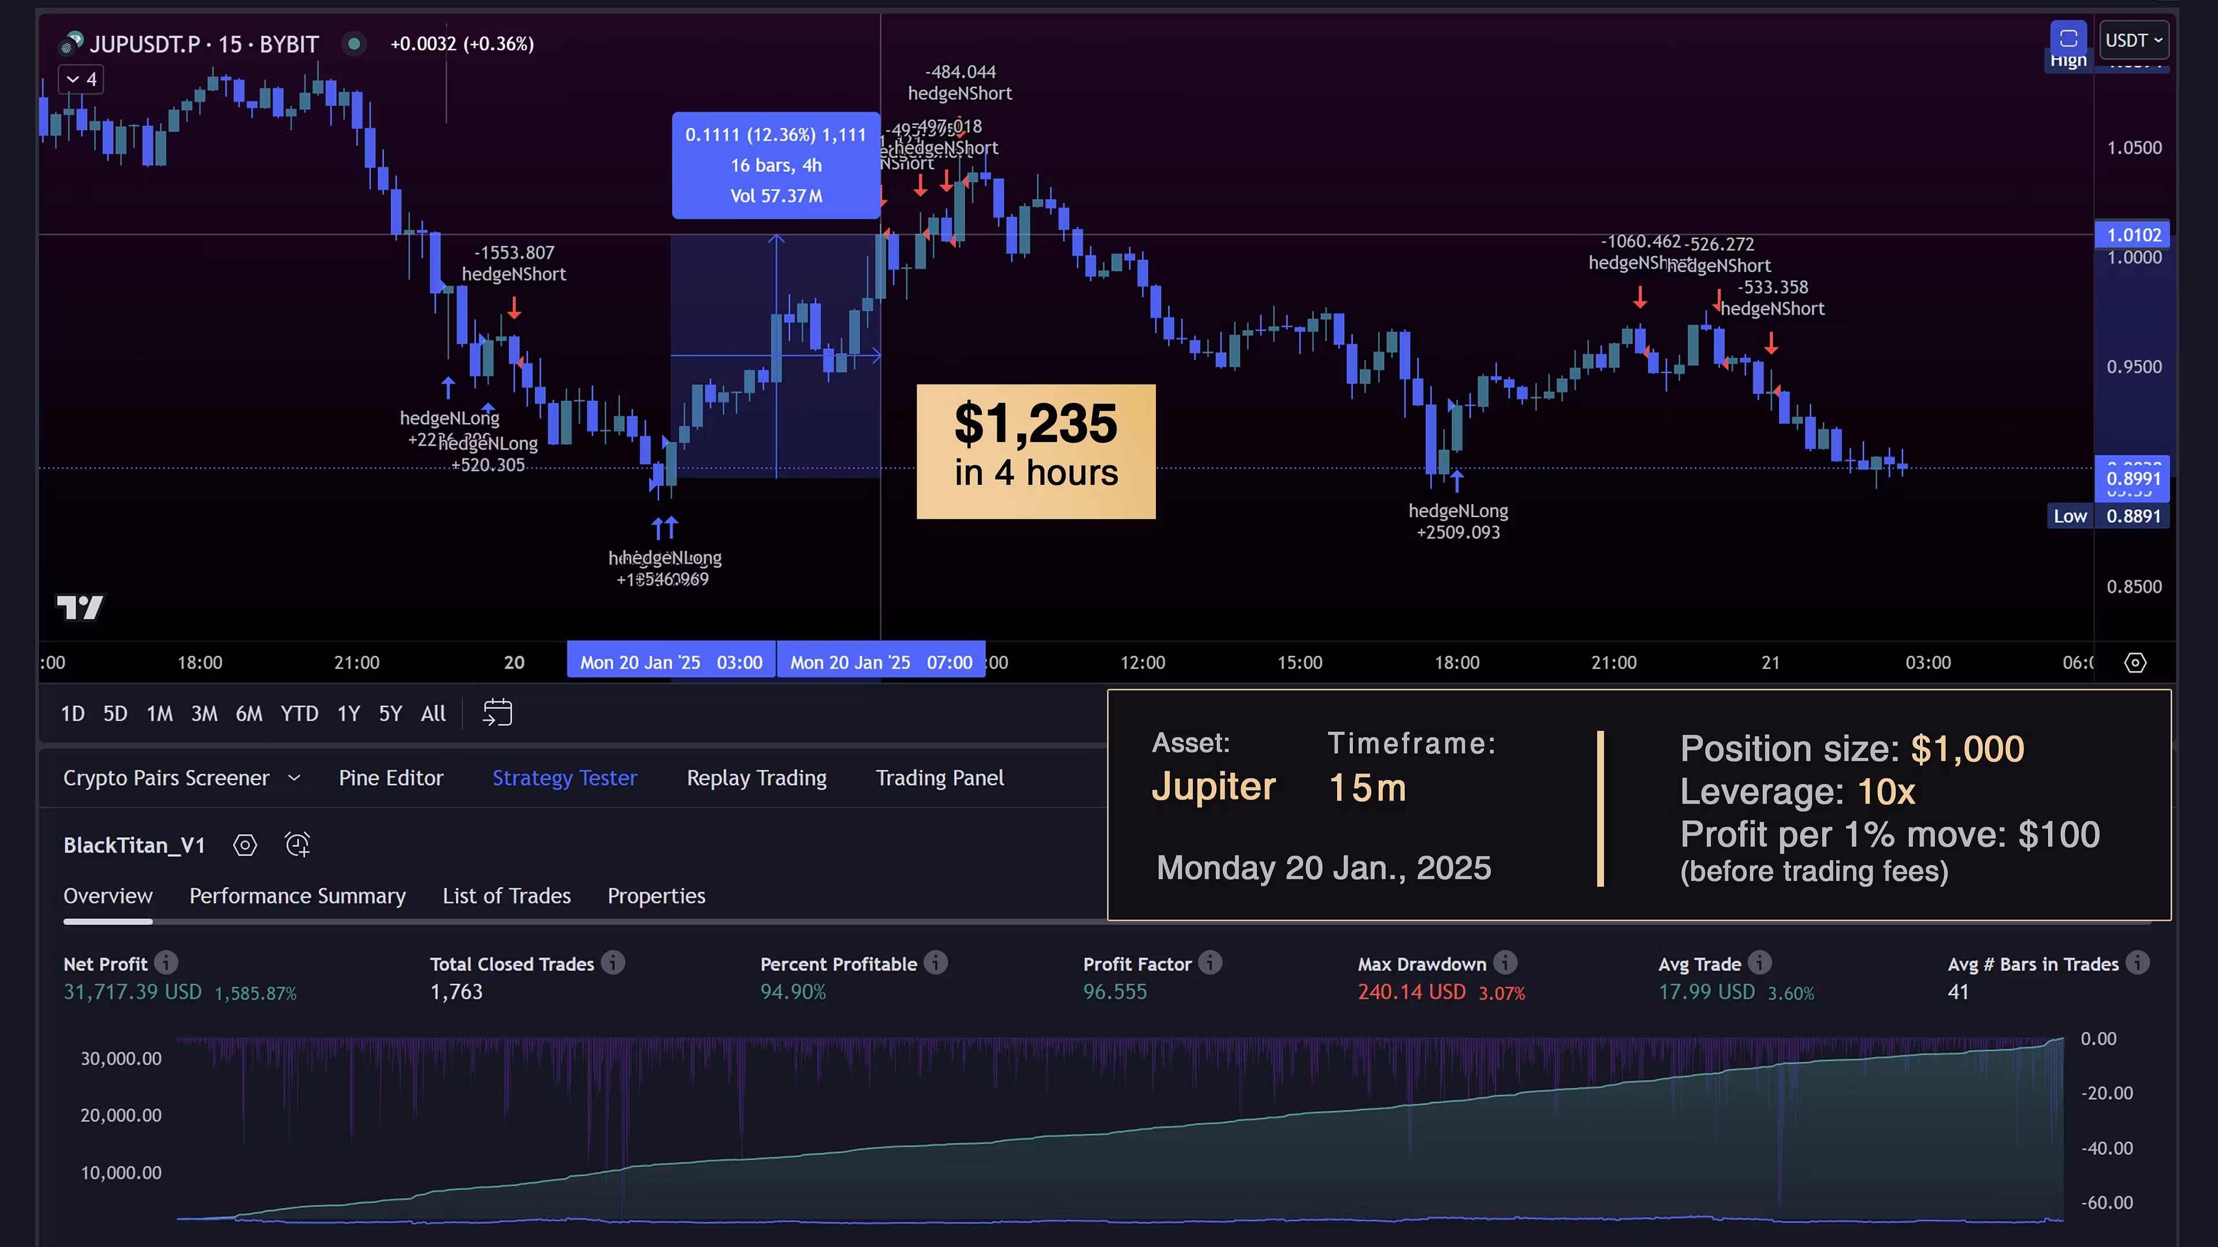Image resolution: width=2218 pixels, height=1247 pixels.
Task: Toggle the green market status indicator
Action: pyautogui.click(x=354, y=44)
